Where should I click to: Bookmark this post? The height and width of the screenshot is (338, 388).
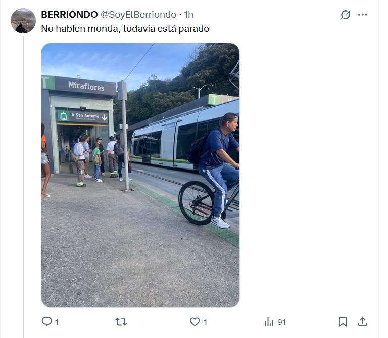click(x=343, y=321)
